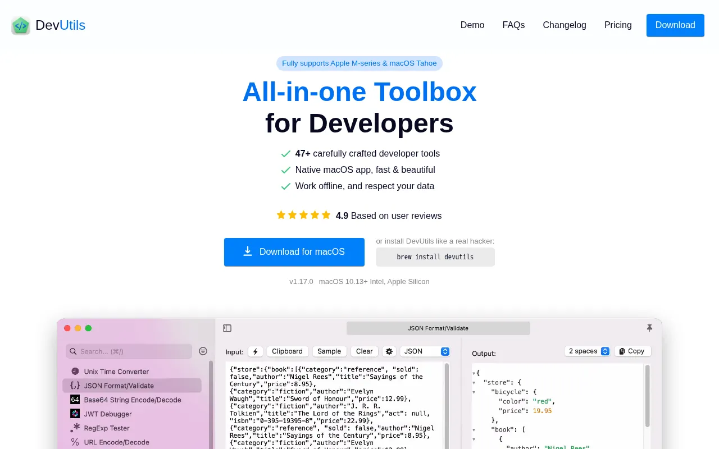
Task: Click the JWT Debugger icon
Action: click(x=75, y=414)
